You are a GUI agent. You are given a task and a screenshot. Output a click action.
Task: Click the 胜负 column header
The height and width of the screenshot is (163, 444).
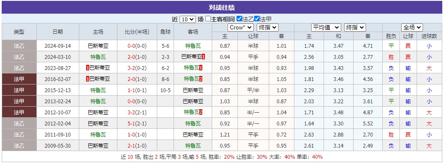coord(391,36)
